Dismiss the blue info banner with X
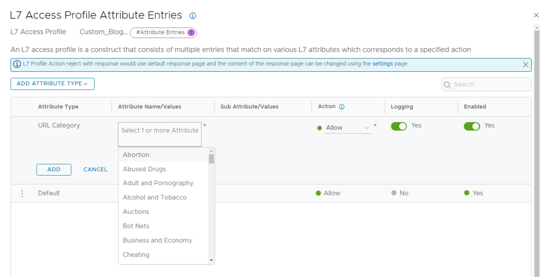 coord(525,64)
